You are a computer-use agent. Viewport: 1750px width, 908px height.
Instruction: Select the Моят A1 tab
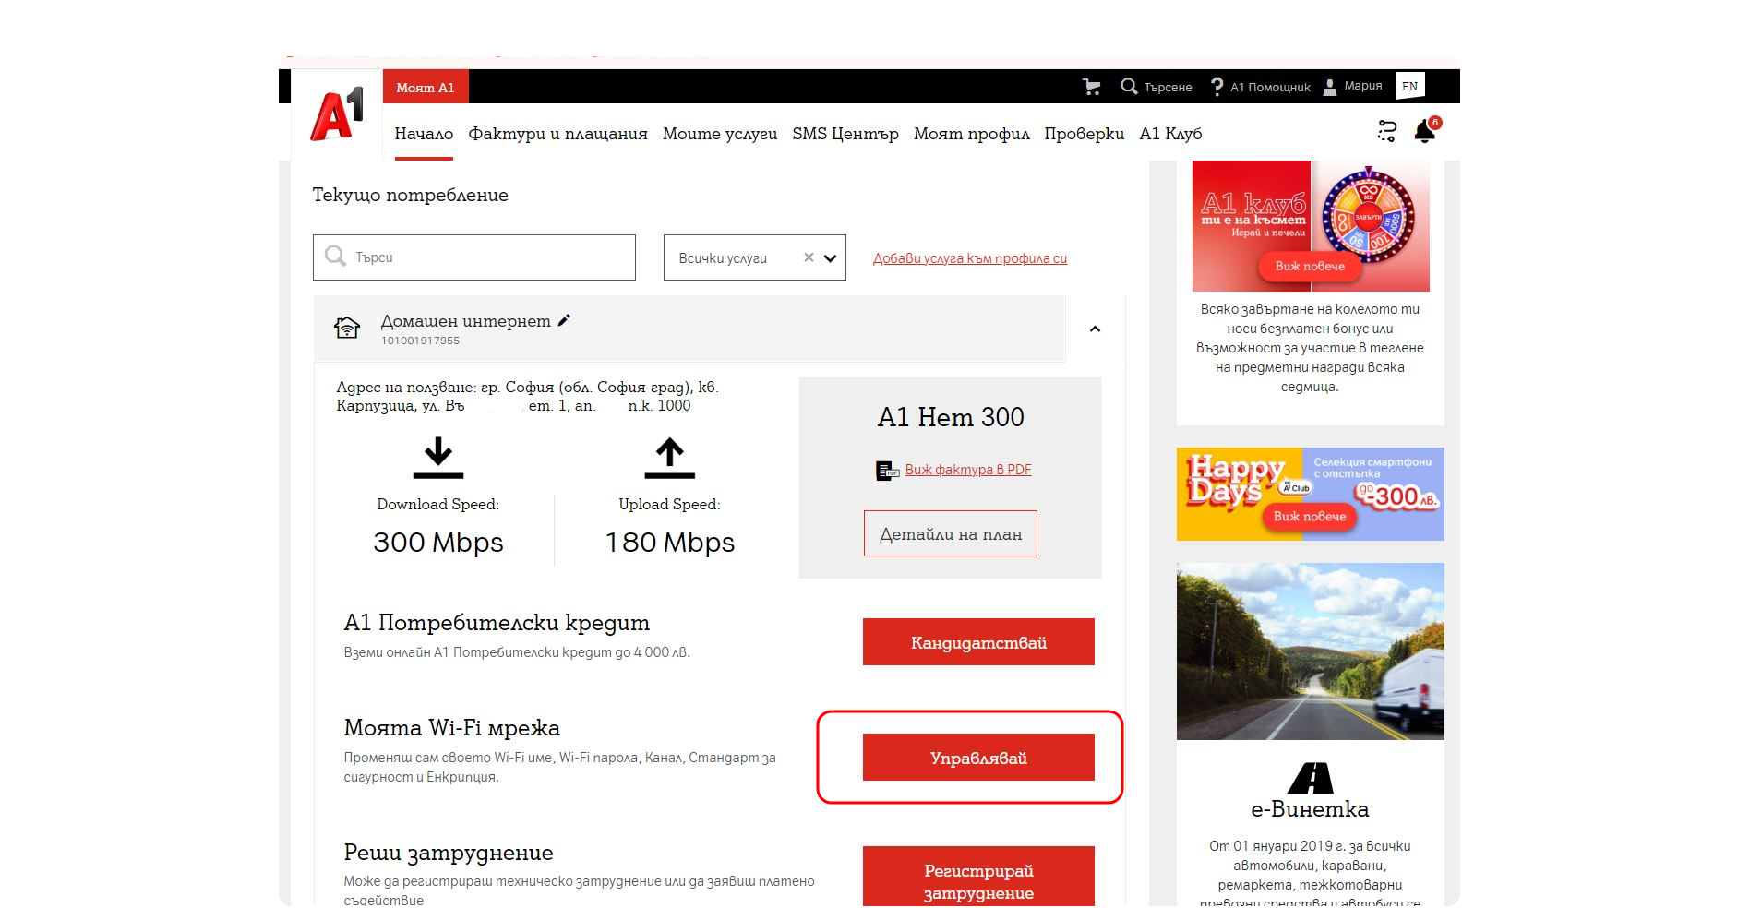426,88
